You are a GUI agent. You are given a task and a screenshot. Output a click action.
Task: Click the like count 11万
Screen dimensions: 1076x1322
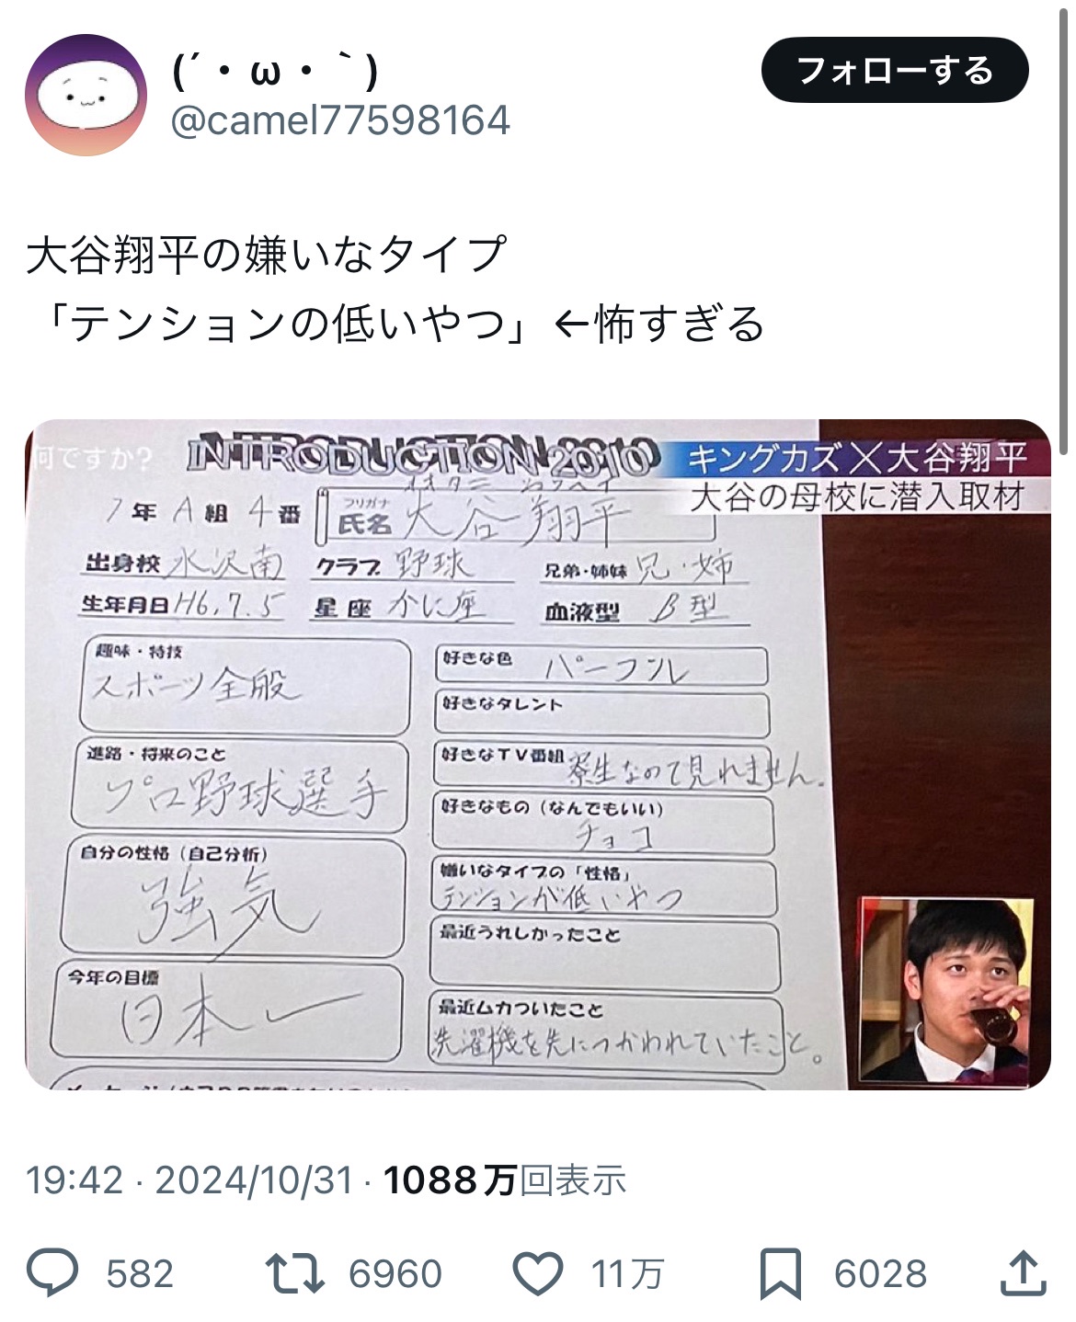627,1274
